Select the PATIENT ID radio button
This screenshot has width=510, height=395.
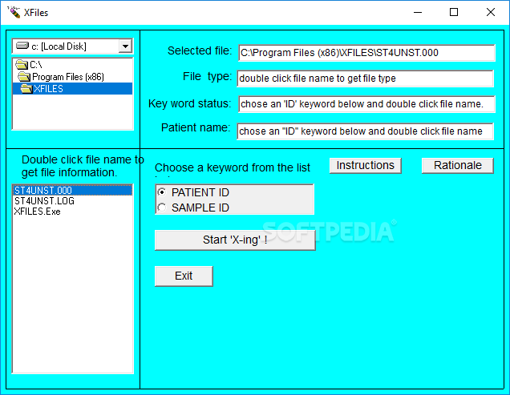tap(162, 192)
